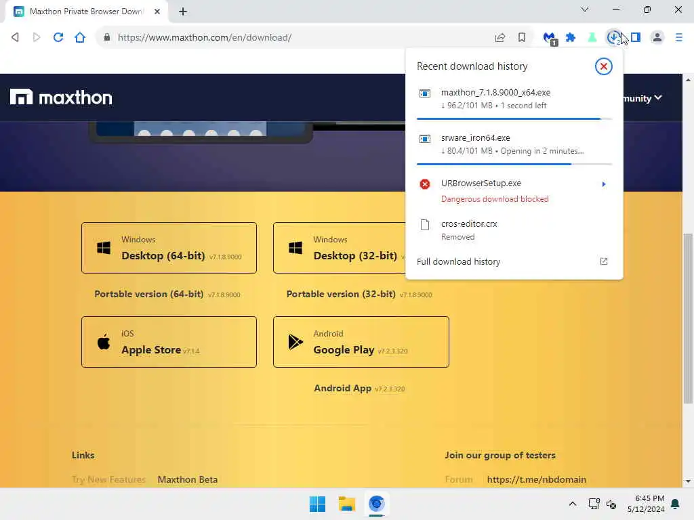Open Android Google Play button
Image resolution: width=694 pixels, height=520 pixels.
pyautogui.click(x=361, y=342)
